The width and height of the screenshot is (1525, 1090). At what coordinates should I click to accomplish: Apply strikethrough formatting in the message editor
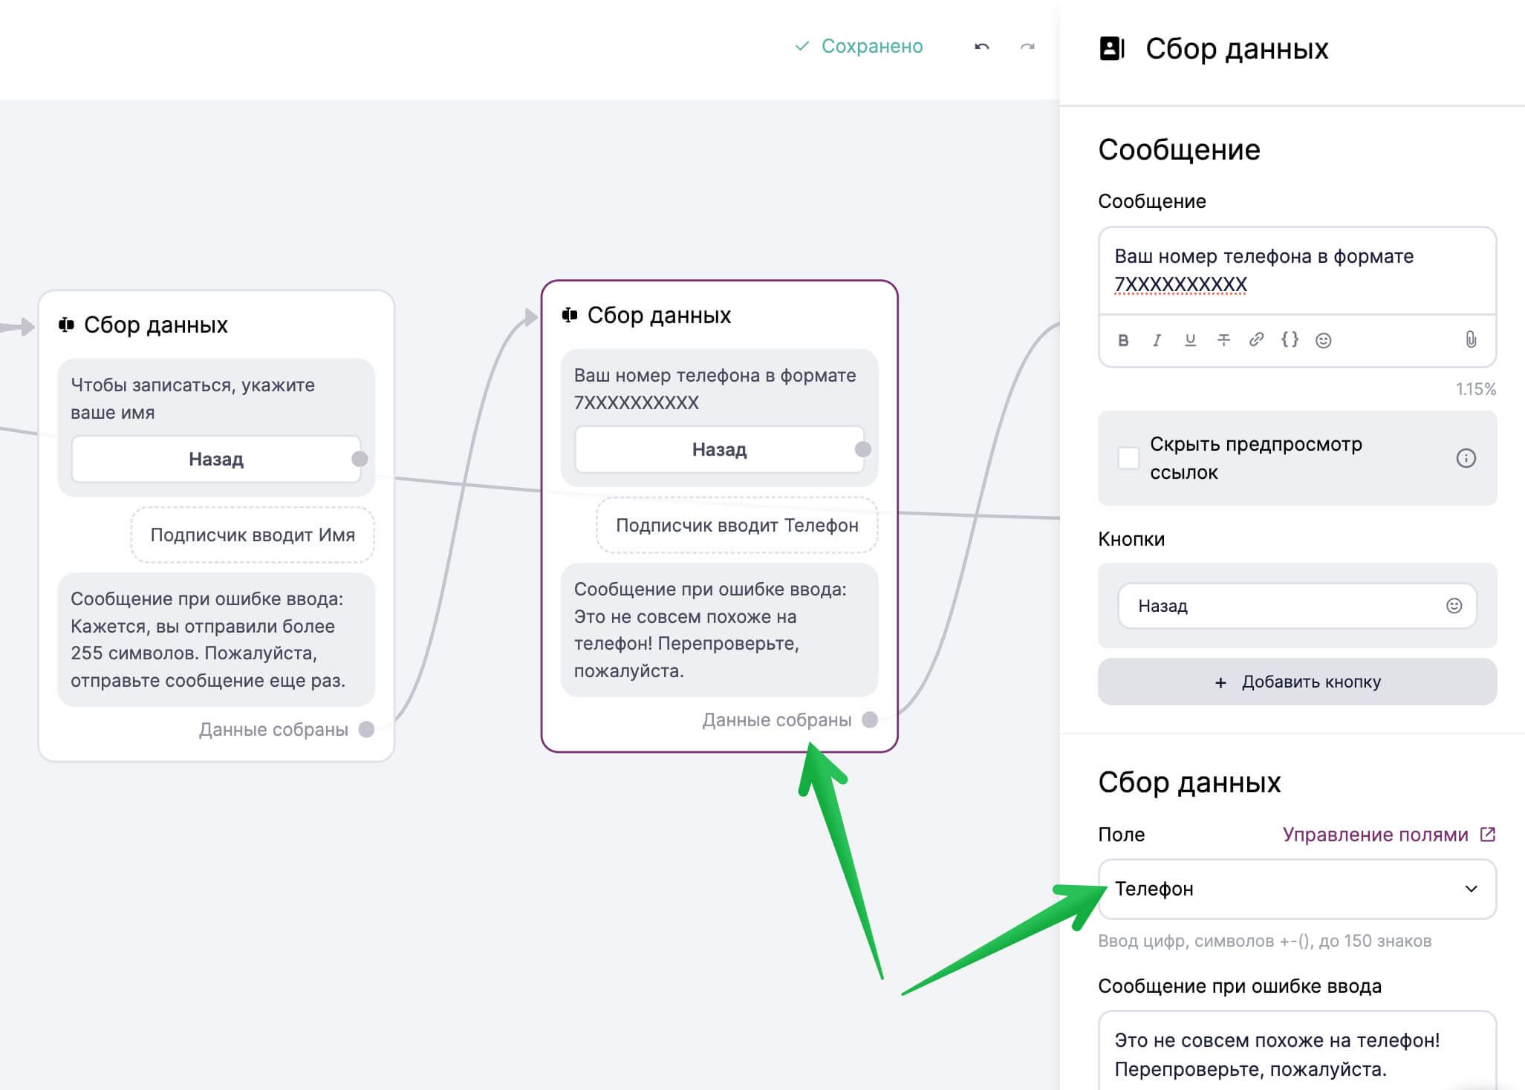coord(1223,340)
